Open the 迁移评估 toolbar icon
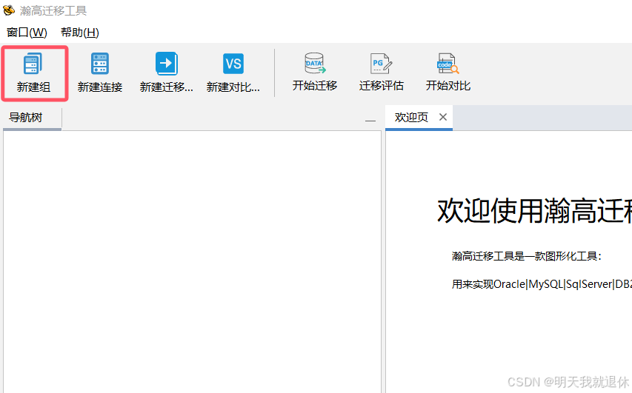Viewport: 632px width, 393px height. 381,63
